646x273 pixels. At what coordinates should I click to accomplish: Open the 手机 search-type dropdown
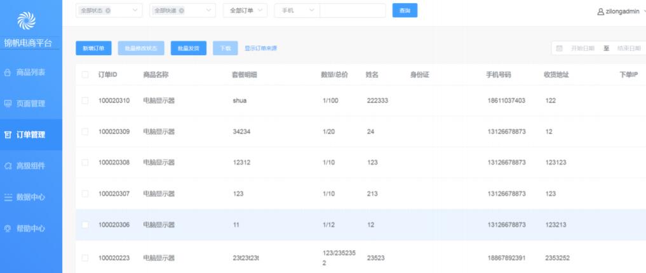pos(297,11)
